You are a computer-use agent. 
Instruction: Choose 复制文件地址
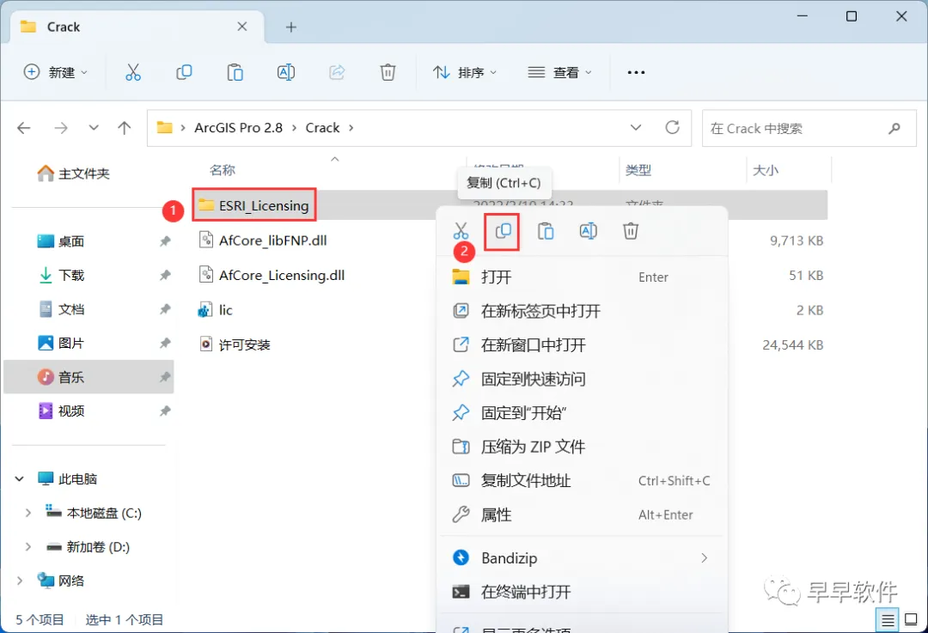pos(582,481)
